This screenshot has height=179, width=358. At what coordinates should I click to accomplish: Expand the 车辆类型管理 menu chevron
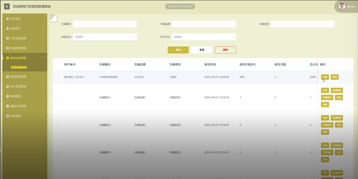tap(43, 48)
